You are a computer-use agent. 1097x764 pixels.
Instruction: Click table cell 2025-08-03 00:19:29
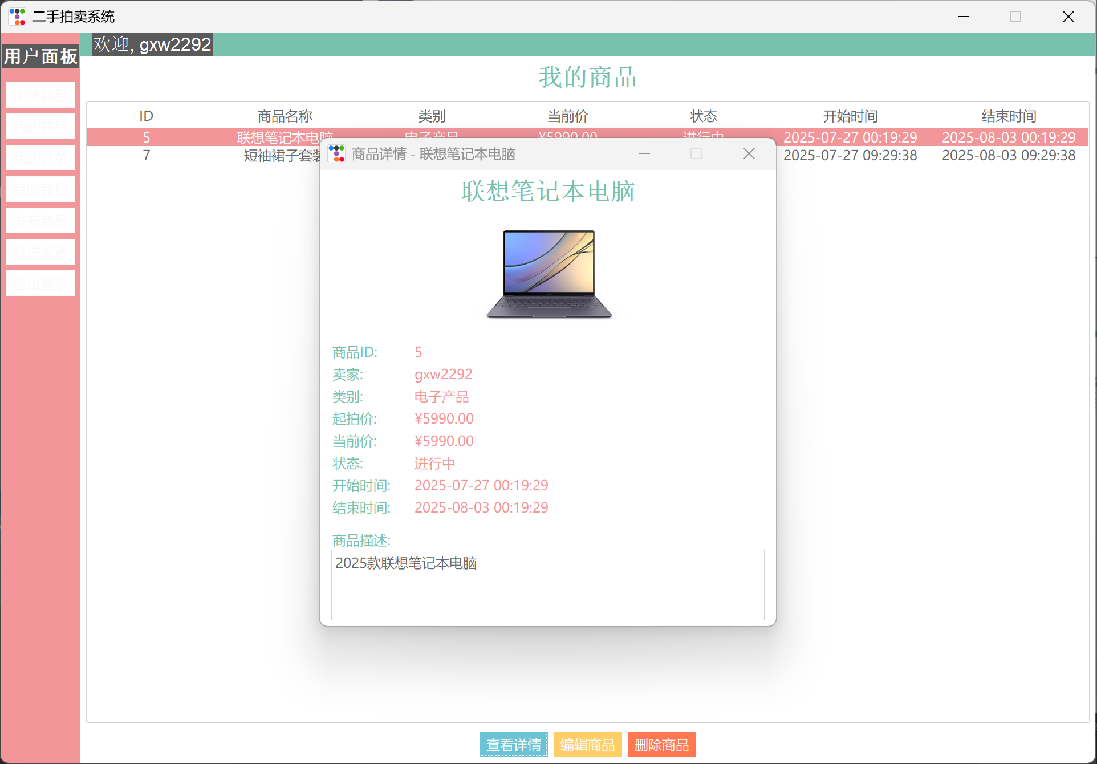(1009, 137)
